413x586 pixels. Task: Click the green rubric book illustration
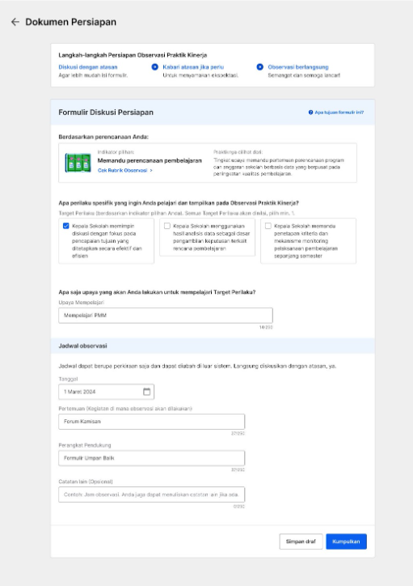pyautogui.click(x=78, y=163)
